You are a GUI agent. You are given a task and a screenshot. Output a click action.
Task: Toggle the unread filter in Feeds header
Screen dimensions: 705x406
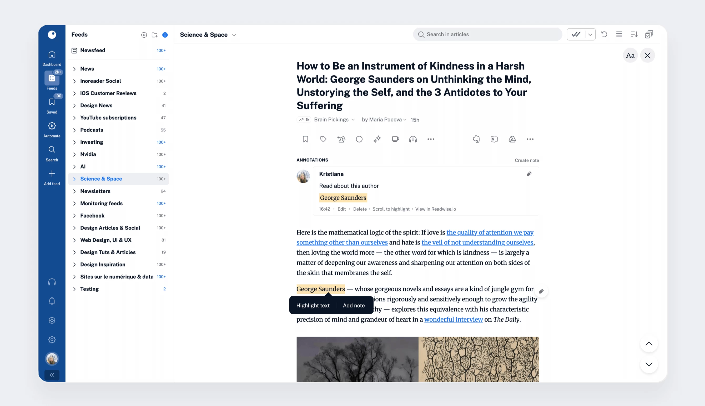tap(165, 35)
